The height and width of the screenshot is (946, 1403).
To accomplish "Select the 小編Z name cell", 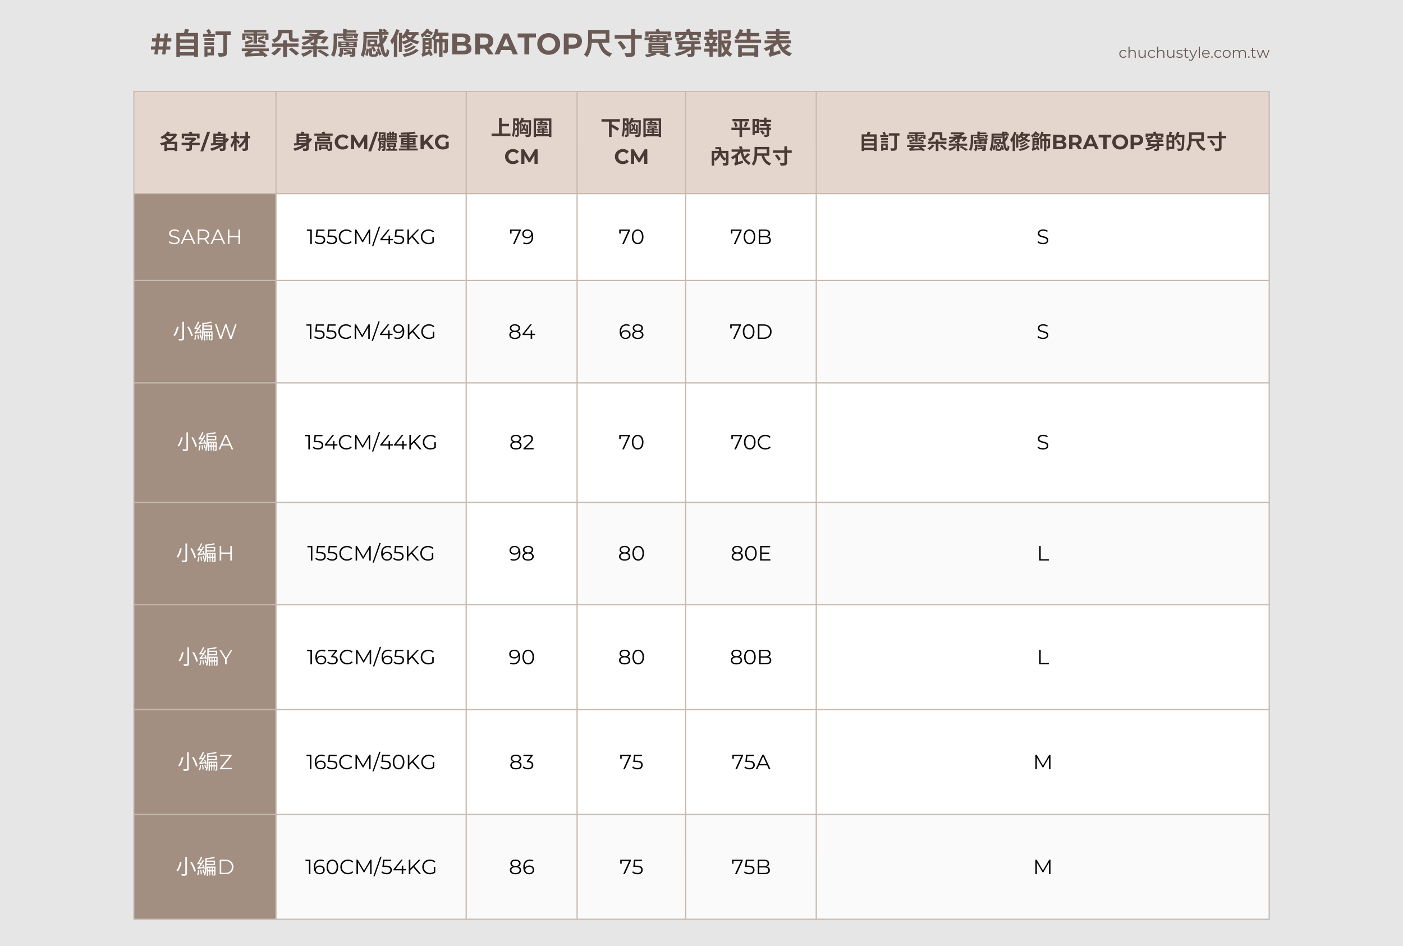I will [205, 762].
